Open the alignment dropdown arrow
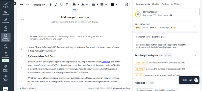The width and height of the screenshot is (202, 91). 97,5
